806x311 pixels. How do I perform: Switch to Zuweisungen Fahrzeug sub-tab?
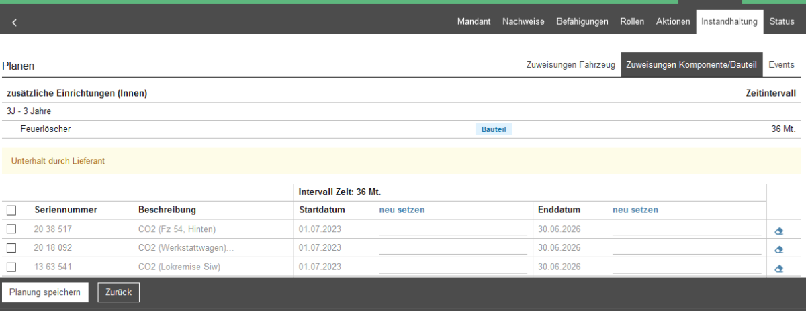570,65
